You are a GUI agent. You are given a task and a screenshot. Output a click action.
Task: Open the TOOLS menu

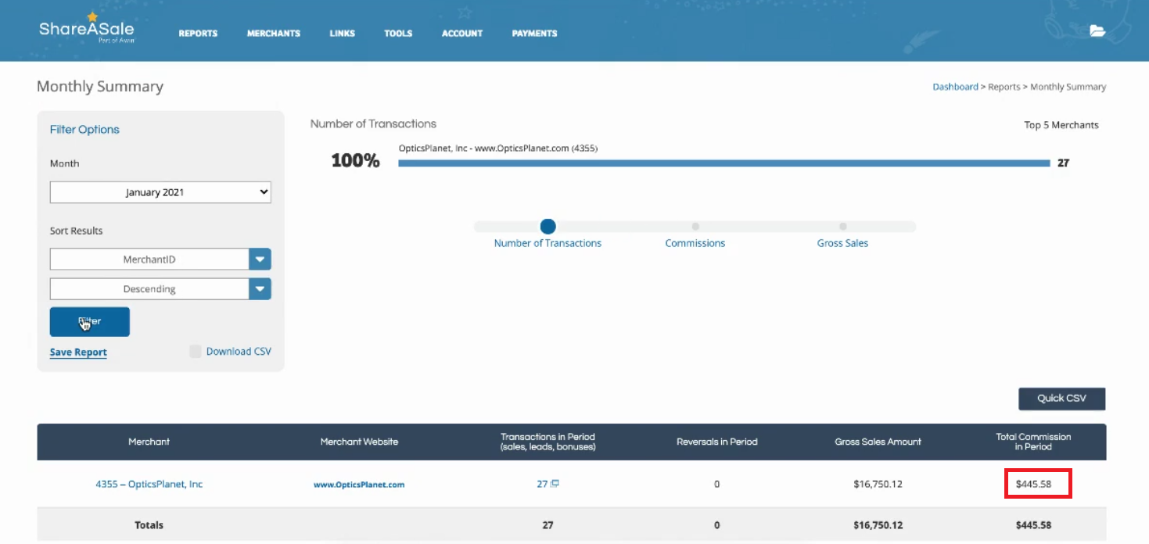[x=398, y=34]
